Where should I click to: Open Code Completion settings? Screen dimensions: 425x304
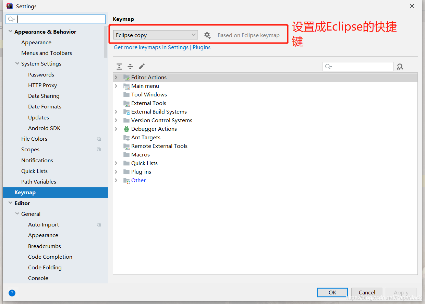coord(50,257)
